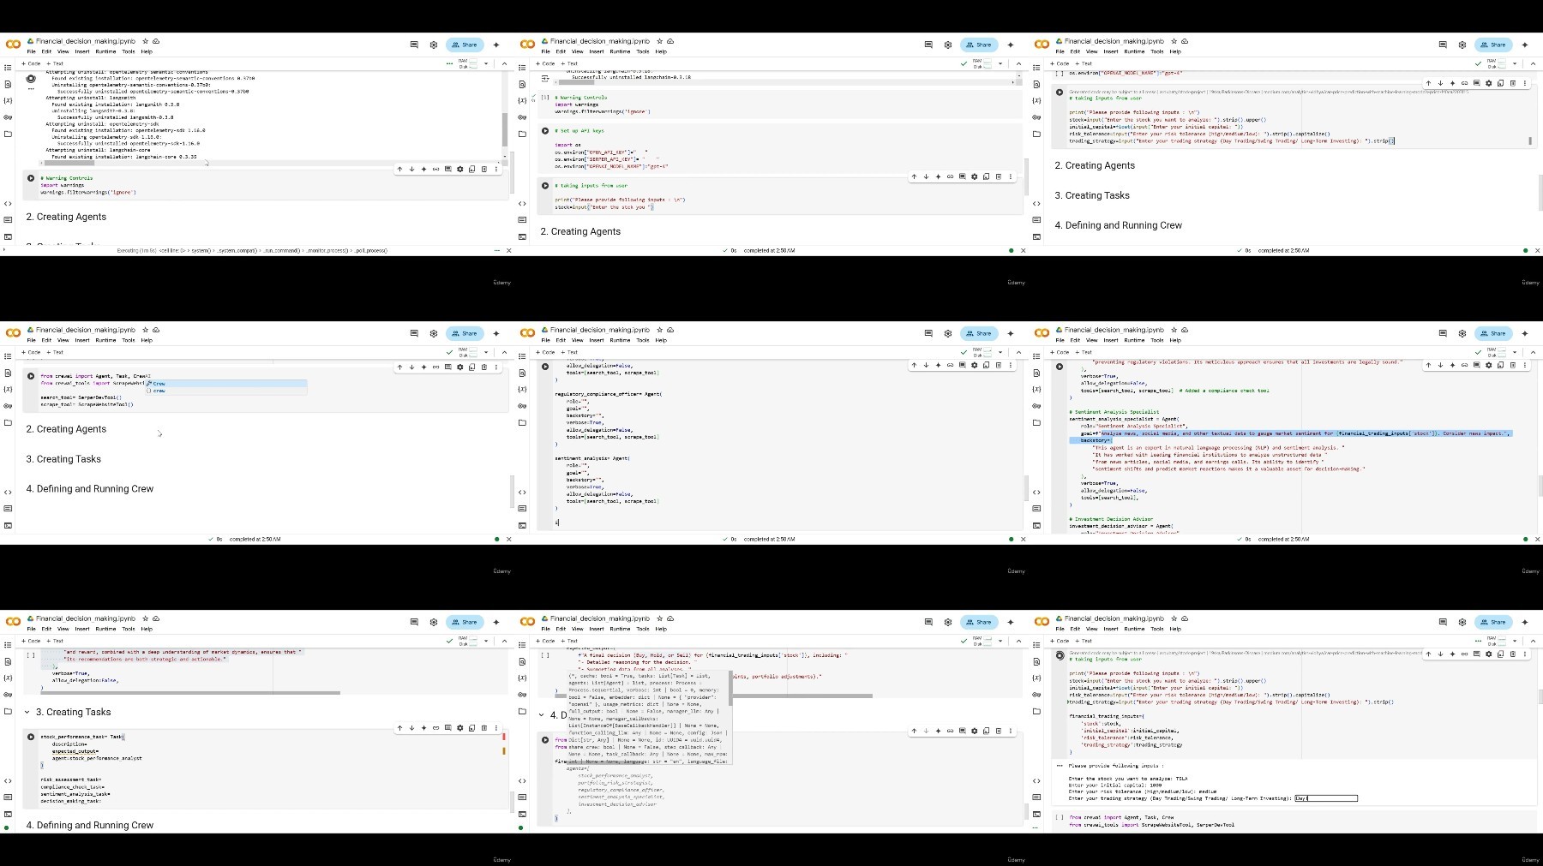Add comment via cell toolbar, Sentiment Analysis frame
1543x866 pixels.
point(1476,366)
